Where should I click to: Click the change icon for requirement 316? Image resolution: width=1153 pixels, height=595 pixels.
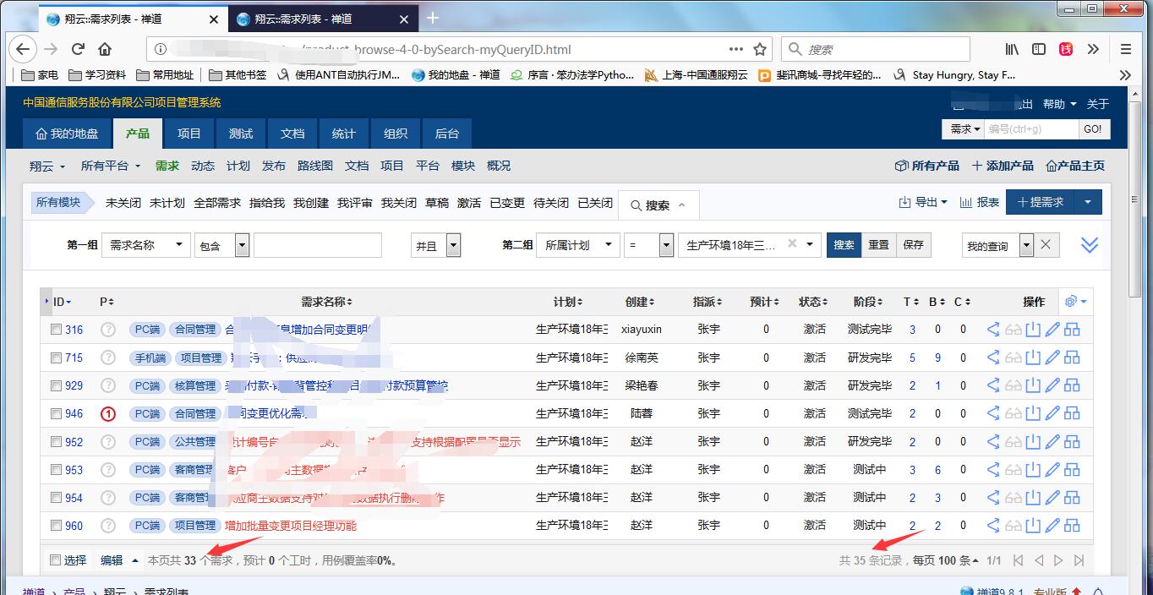click(993, 330)
